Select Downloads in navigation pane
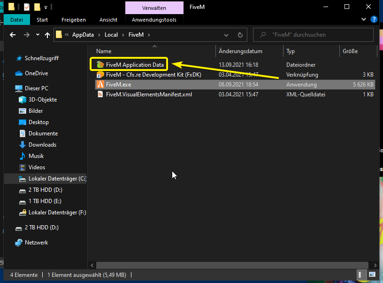 click(42, 145)
